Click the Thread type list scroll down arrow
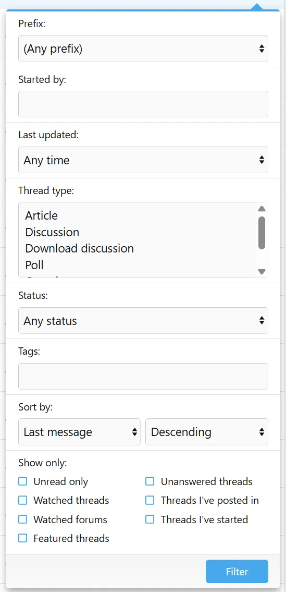Screen dimensions: 286x592 (x=262, y=271)
